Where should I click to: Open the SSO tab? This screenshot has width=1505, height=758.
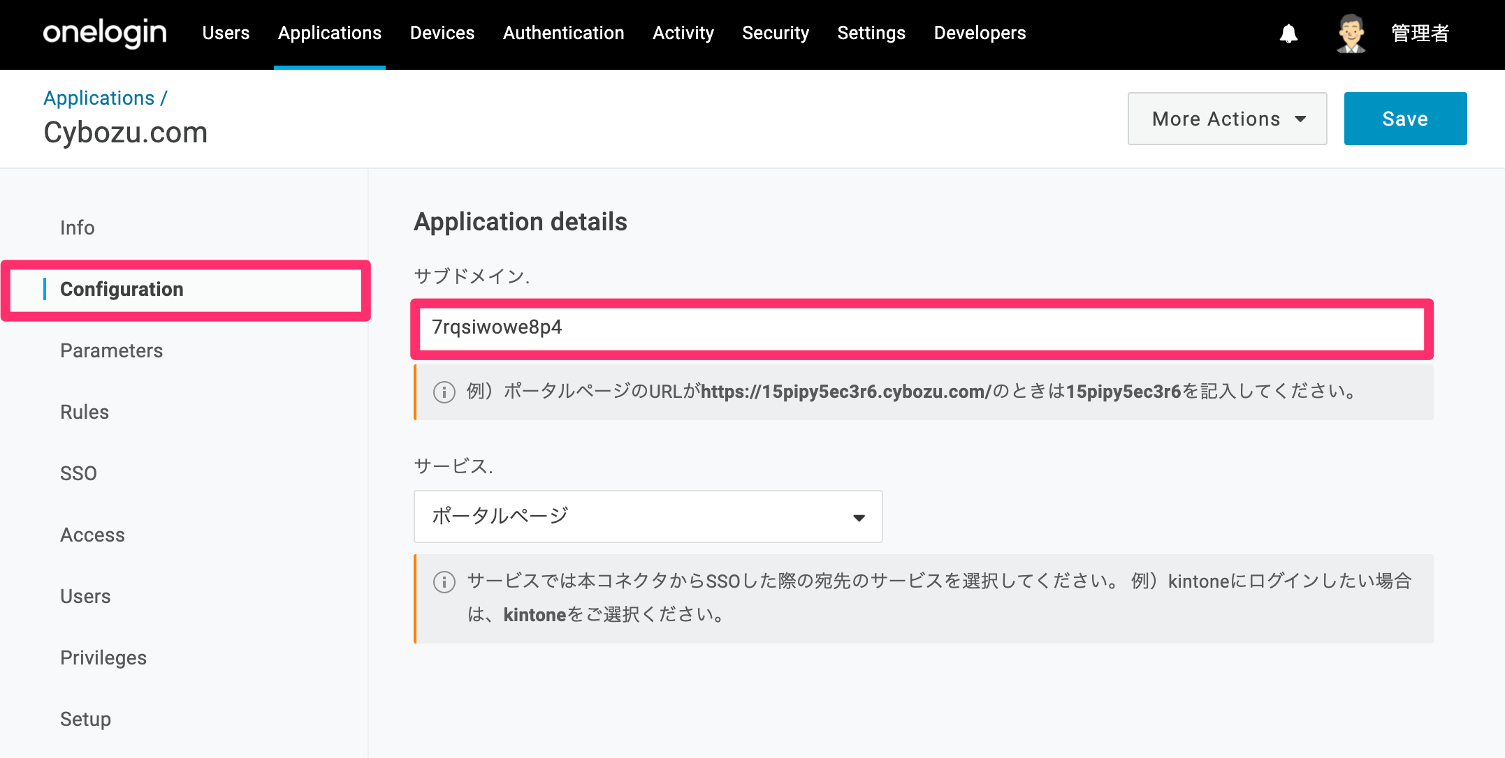78,473
